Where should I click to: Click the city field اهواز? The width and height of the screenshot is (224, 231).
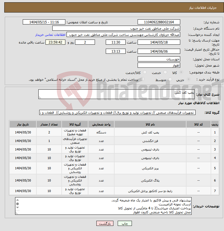159,65
